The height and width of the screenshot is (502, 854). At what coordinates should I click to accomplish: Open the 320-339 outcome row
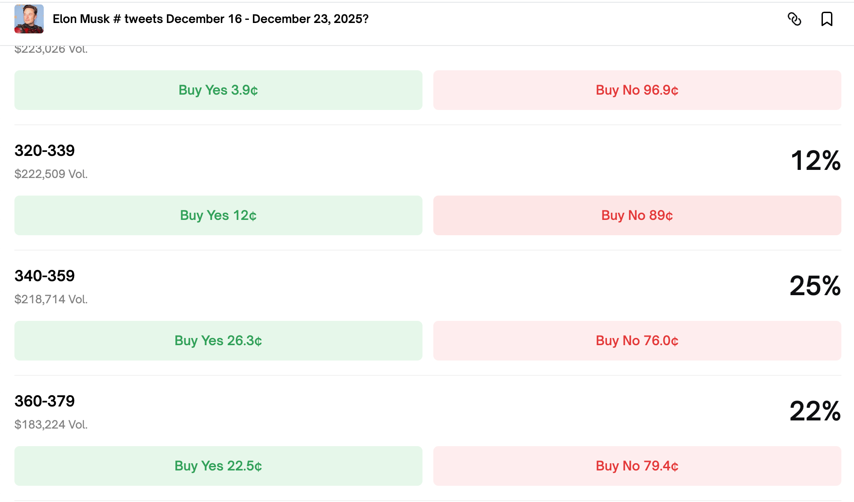click(x=45, y=151)
